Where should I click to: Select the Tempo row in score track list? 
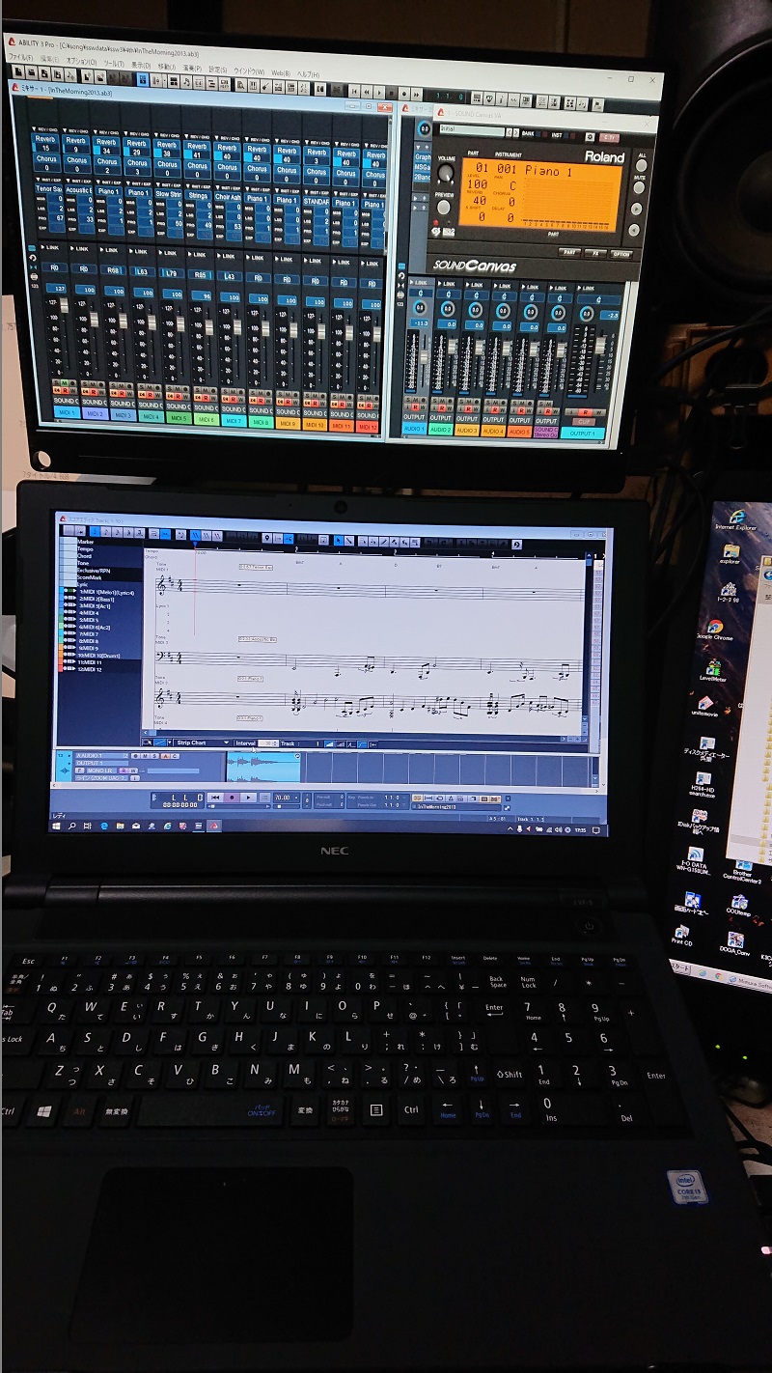pyautogui.click(x=84, y=548)
